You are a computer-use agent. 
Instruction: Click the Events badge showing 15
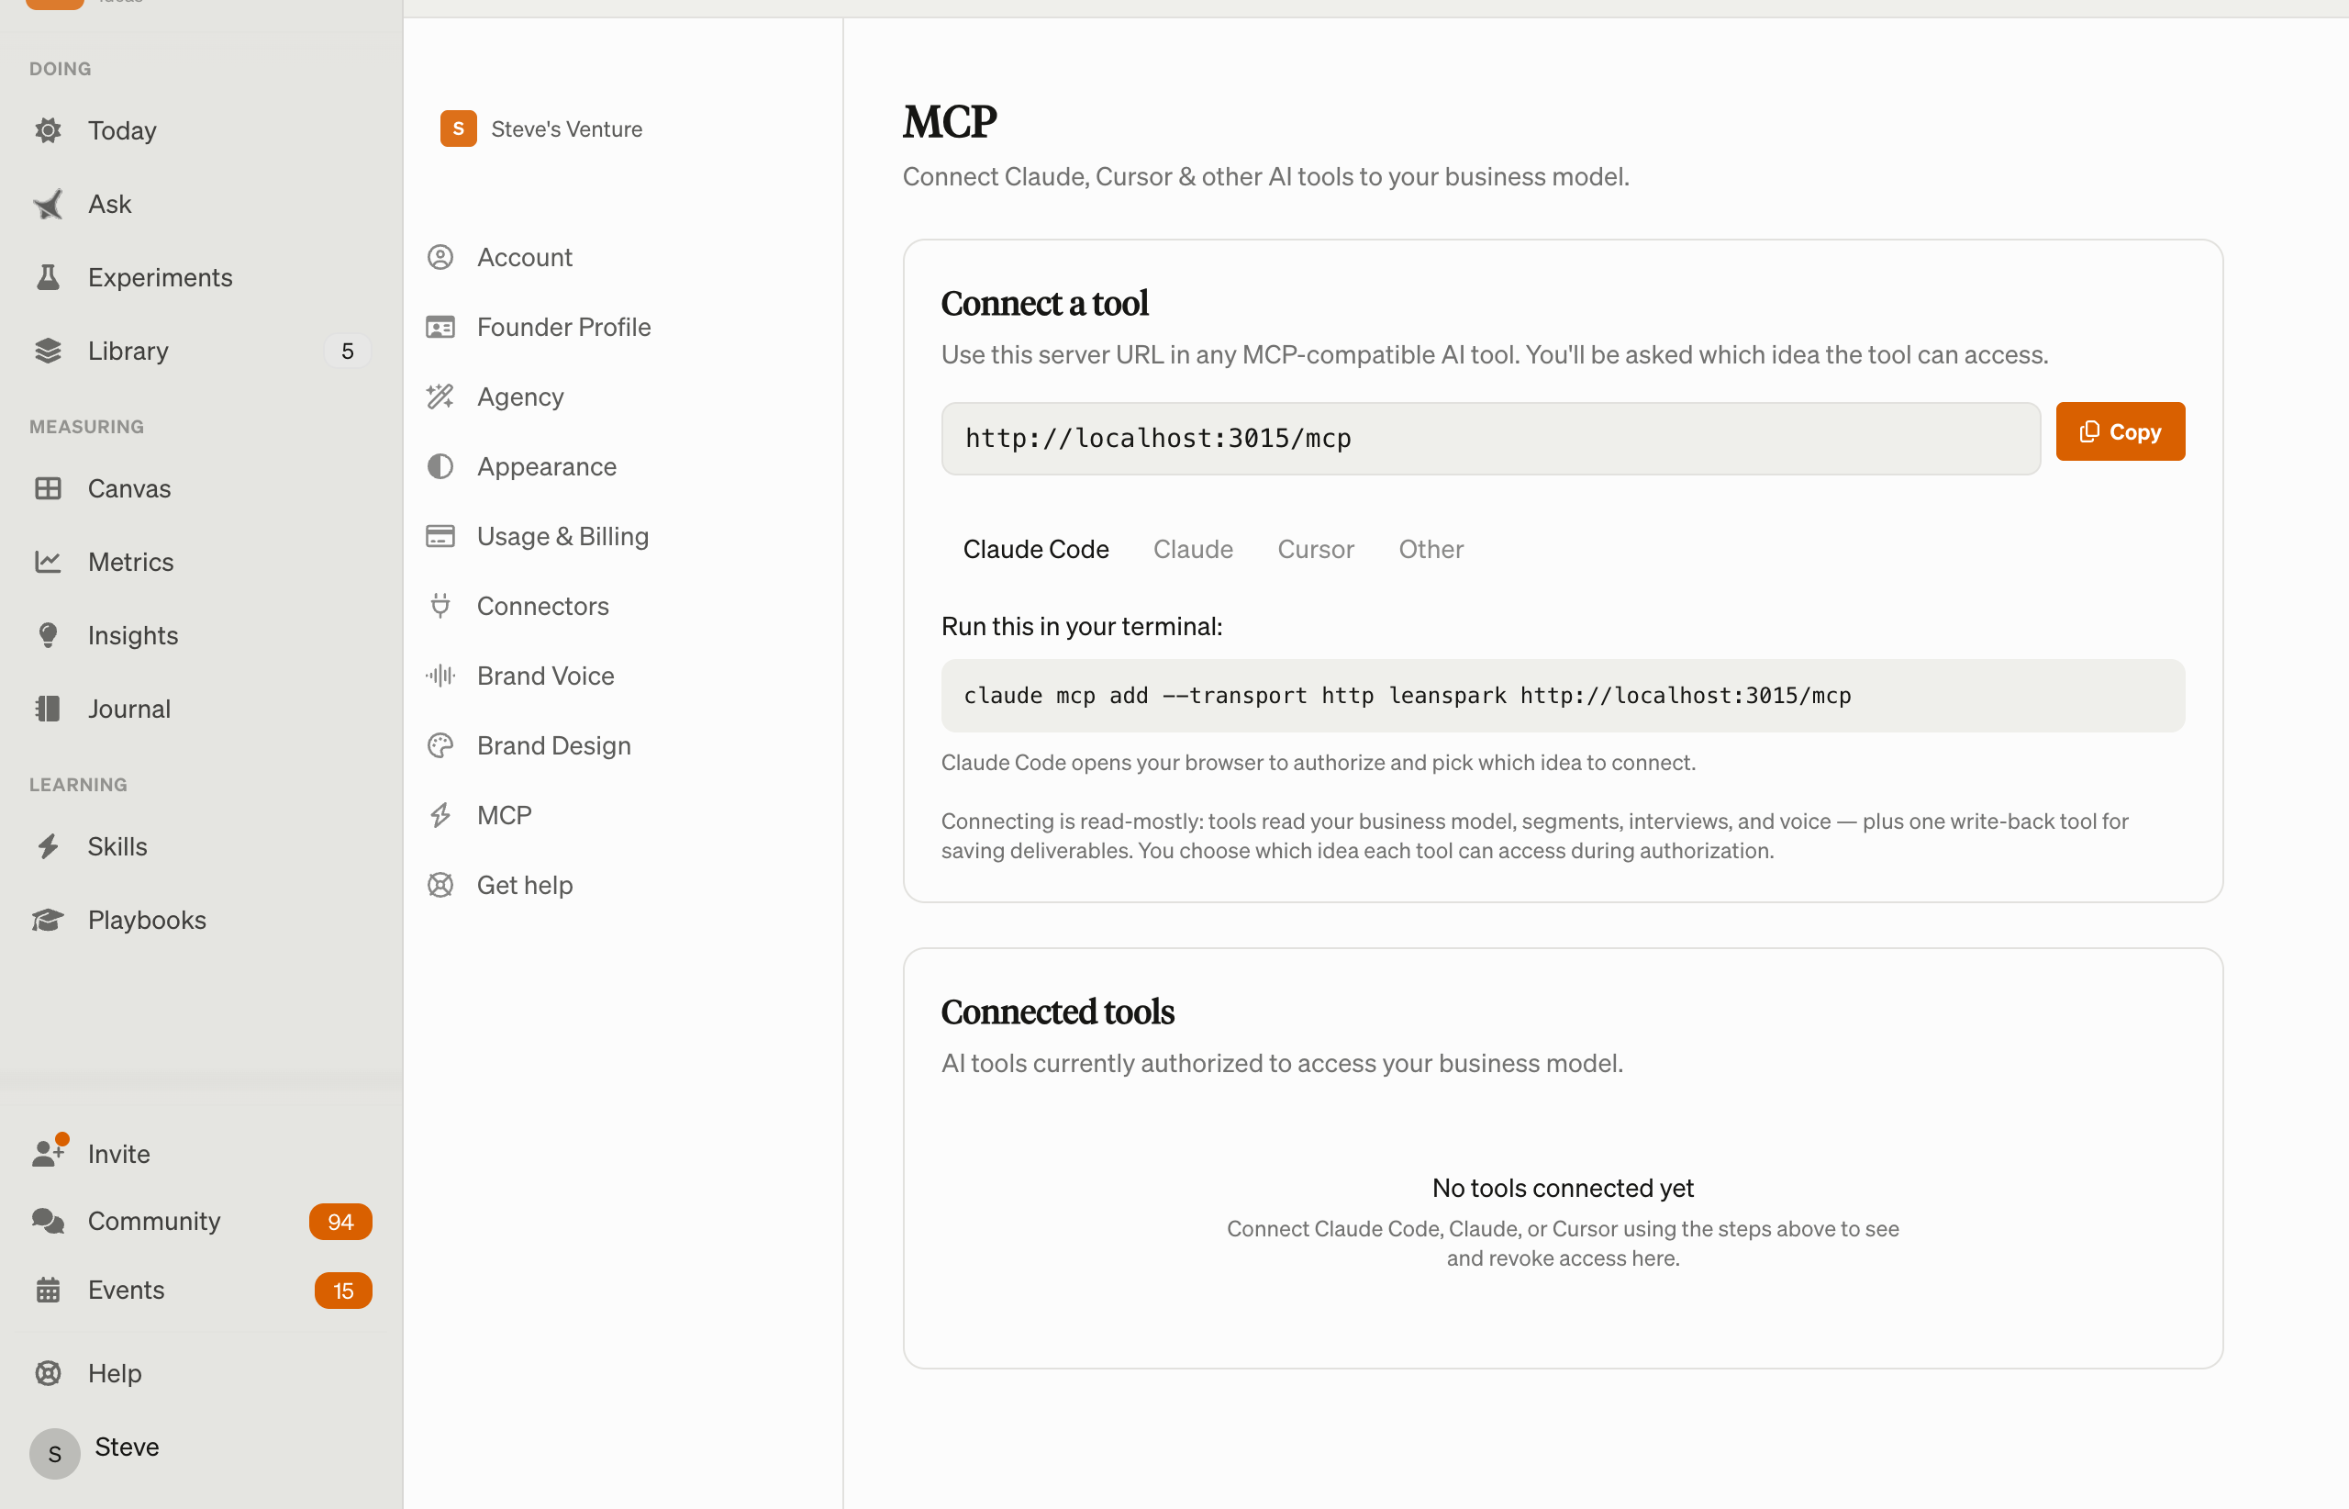[343, 1291]
